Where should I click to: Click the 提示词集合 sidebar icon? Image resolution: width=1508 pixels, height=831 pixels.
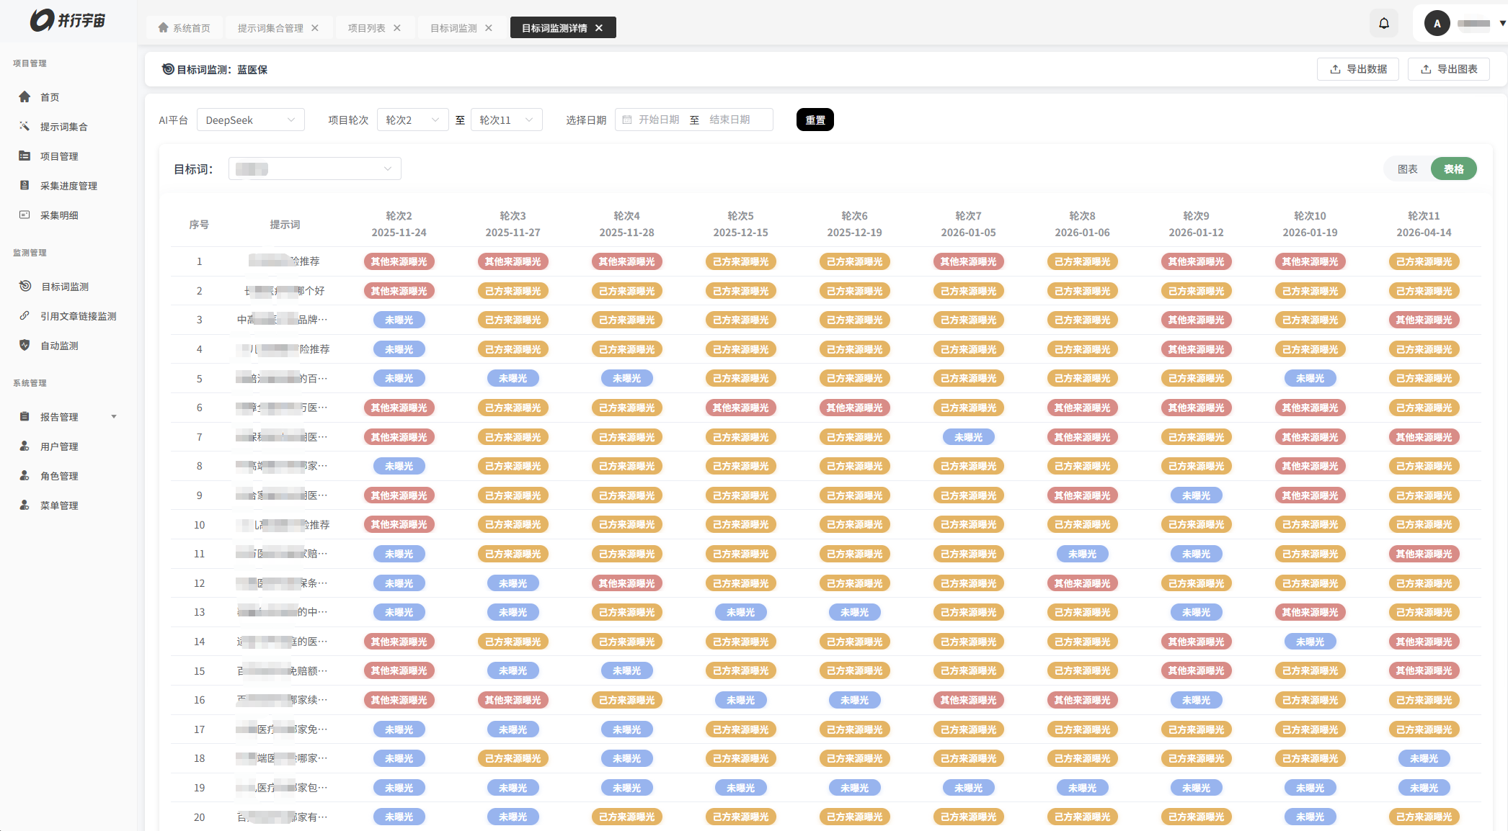(x=25, y=127)
